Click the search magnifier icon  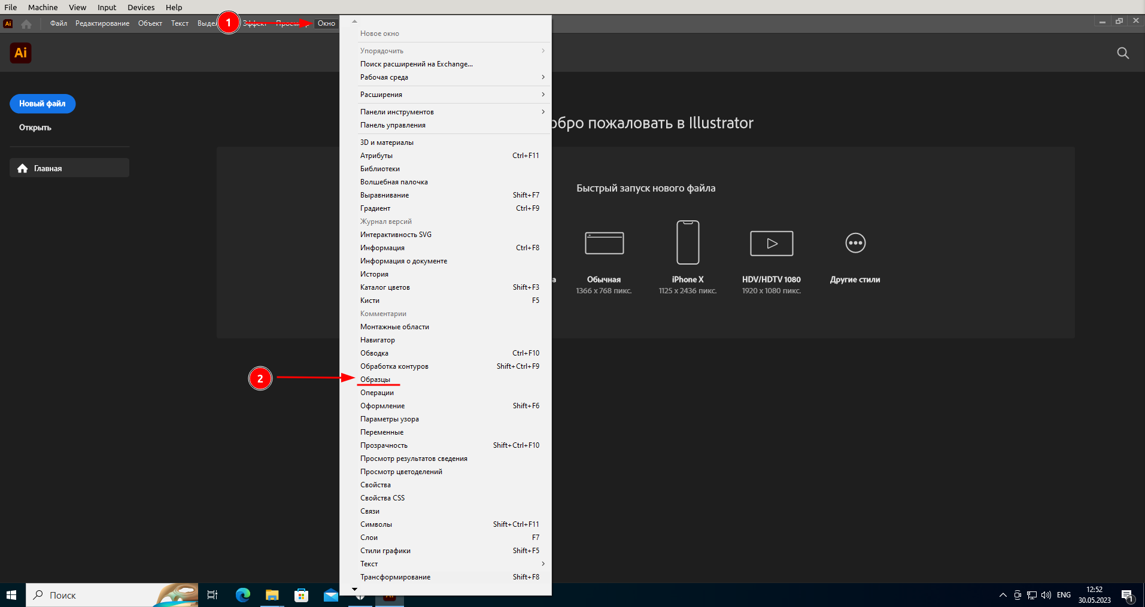pos(1123,53)
